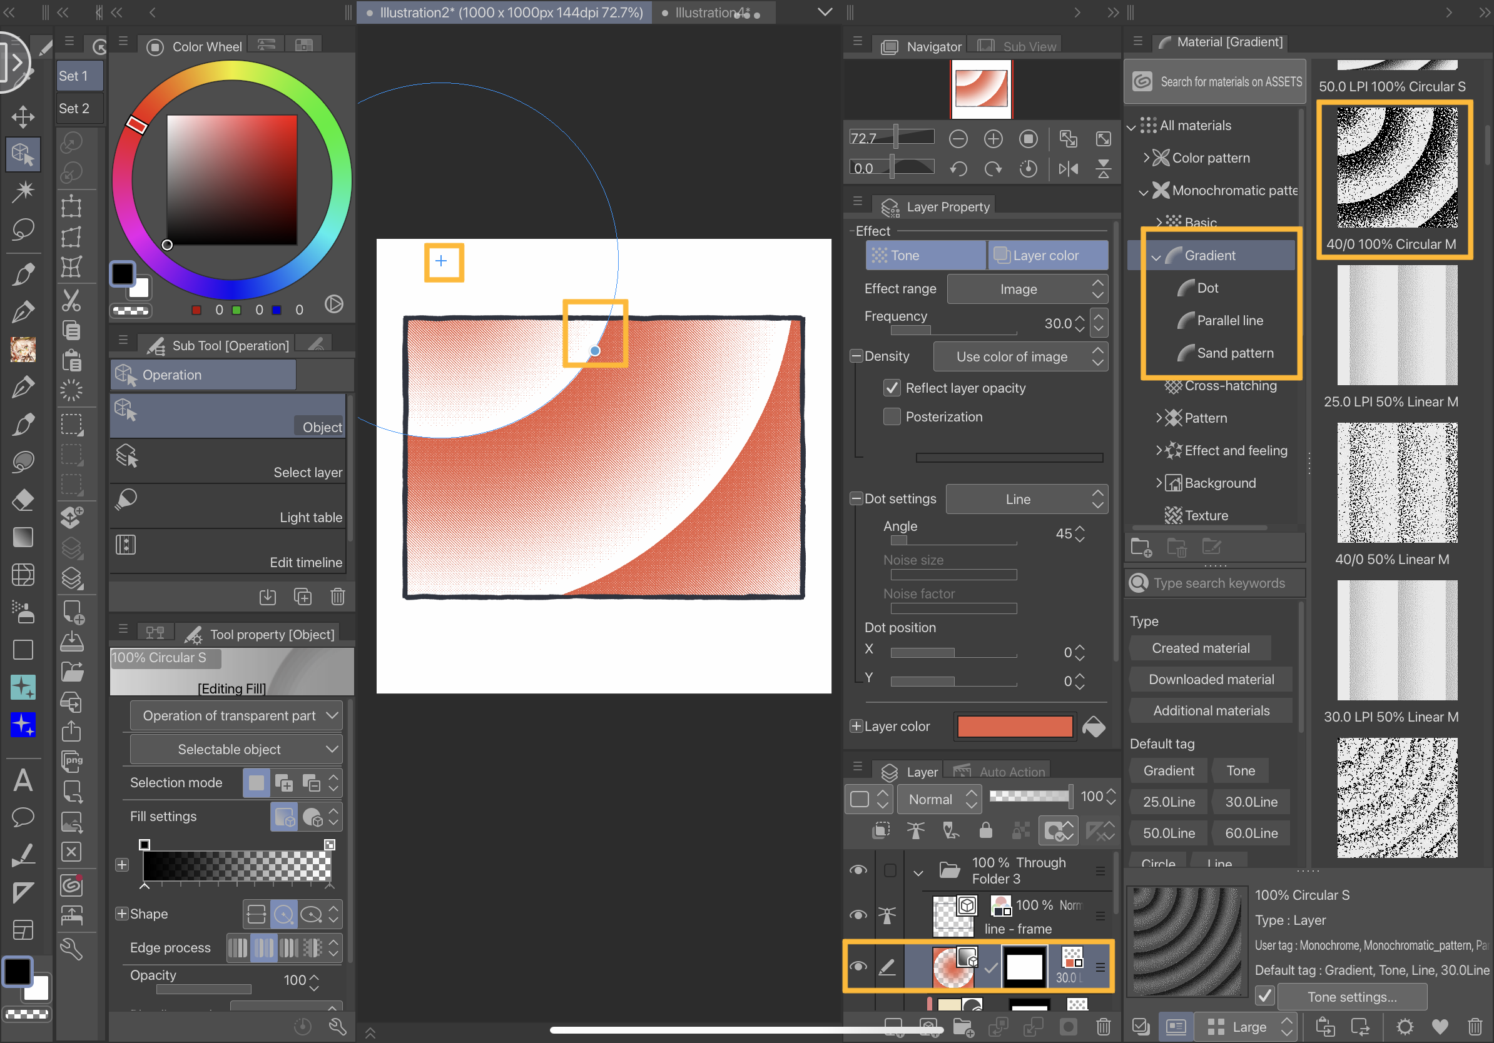This screenshot has width=1494, height=1043.
Task: Enable the Posterization checkbox
Action: [x=892, y=417]
